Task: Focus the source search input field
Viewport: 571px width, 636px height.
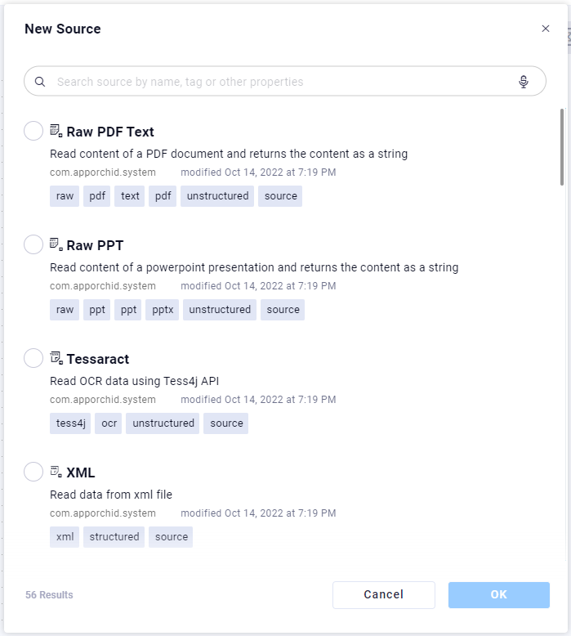Action: click(278, 82)
